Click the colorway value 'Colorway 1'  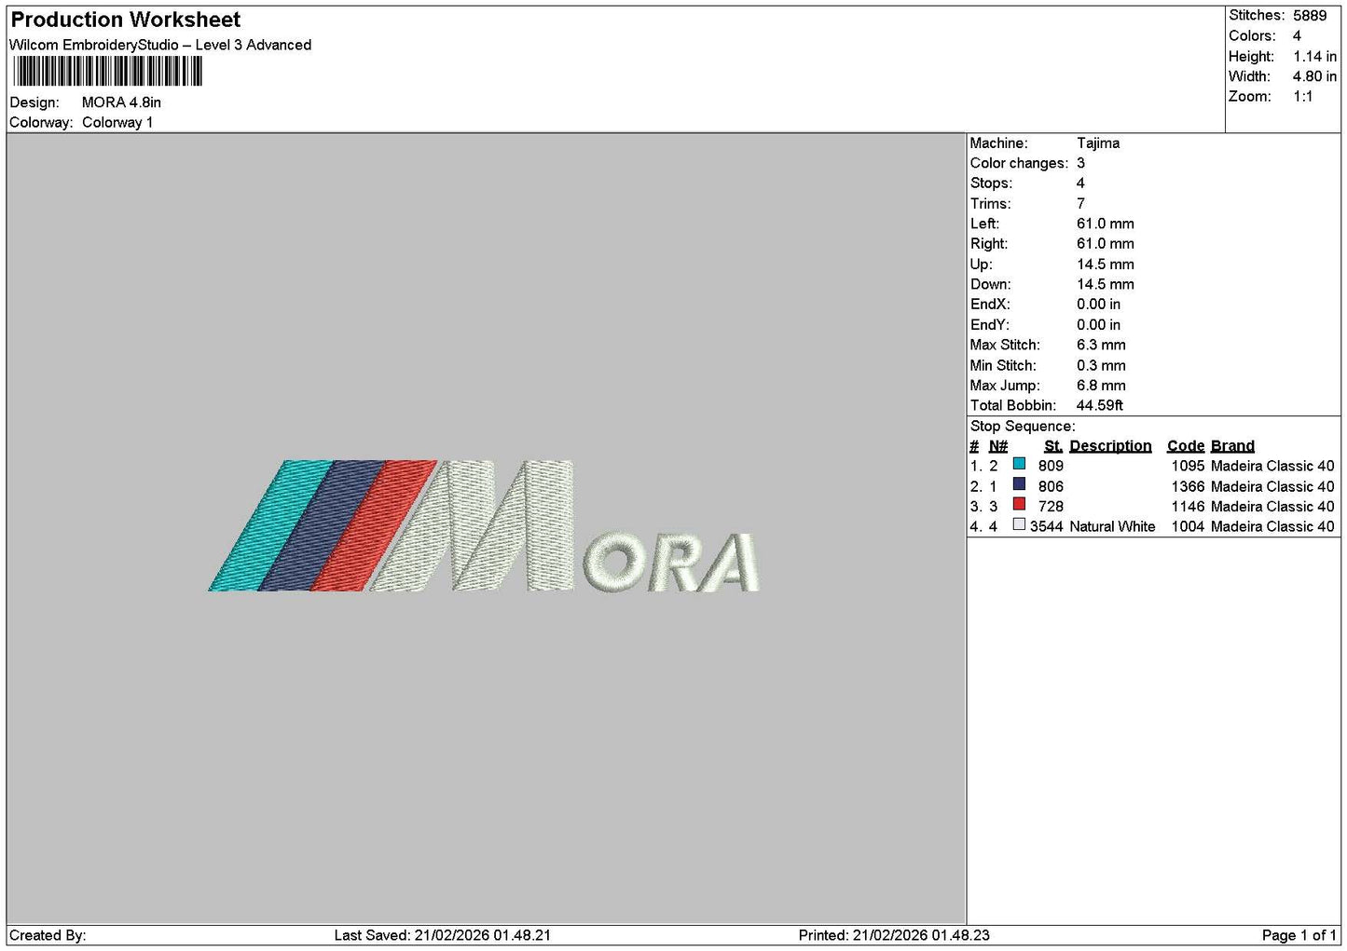click(117, 123)
